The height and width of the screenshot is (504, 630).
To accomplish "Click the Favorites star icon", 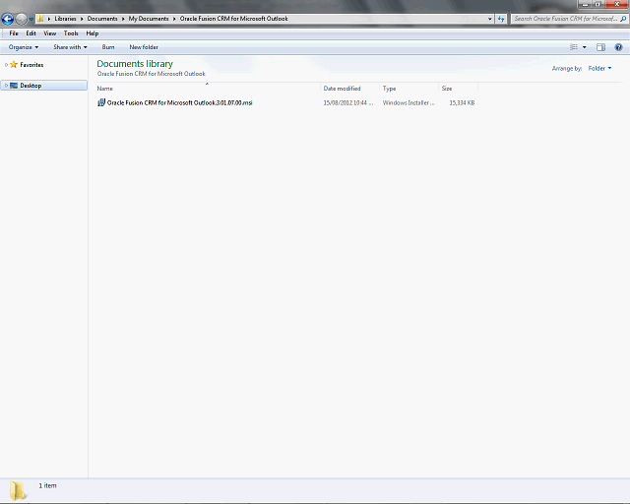I will tap(14, 64).
